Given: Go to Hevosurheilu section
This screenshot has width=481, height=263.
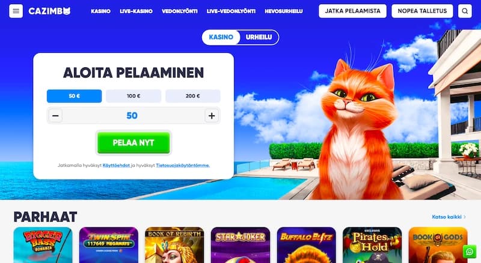Looking at the screenshot, I should tap(284, 11).
